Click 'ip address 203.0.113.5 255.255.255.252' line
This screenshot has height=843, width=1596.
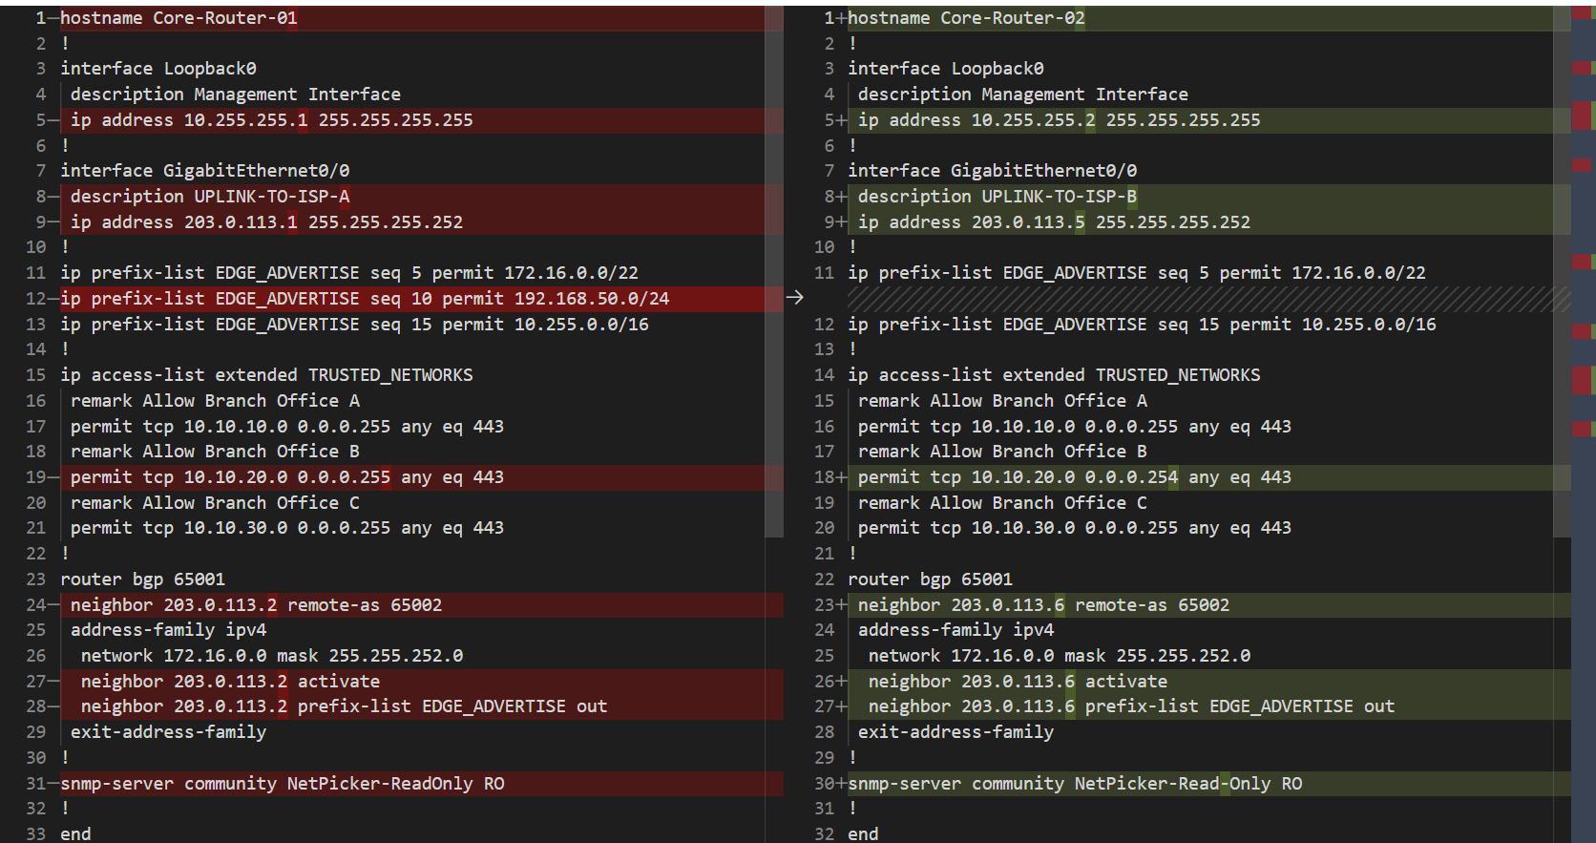click(1054, 222)
